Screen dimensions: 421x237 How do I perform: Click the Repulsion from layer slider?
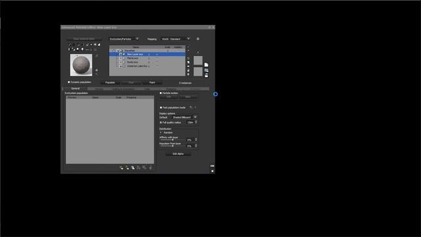(x=172, y=146)
